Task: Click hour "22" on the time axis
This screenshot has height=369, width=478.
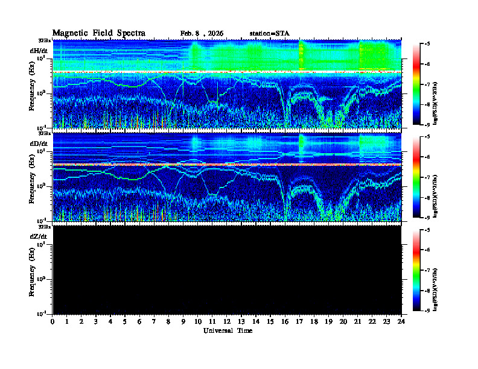Action: (372, 322)
